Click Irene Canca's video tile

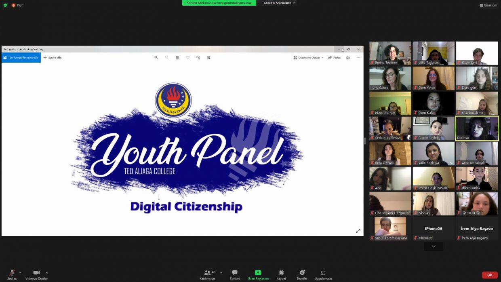tap(390, 78)
